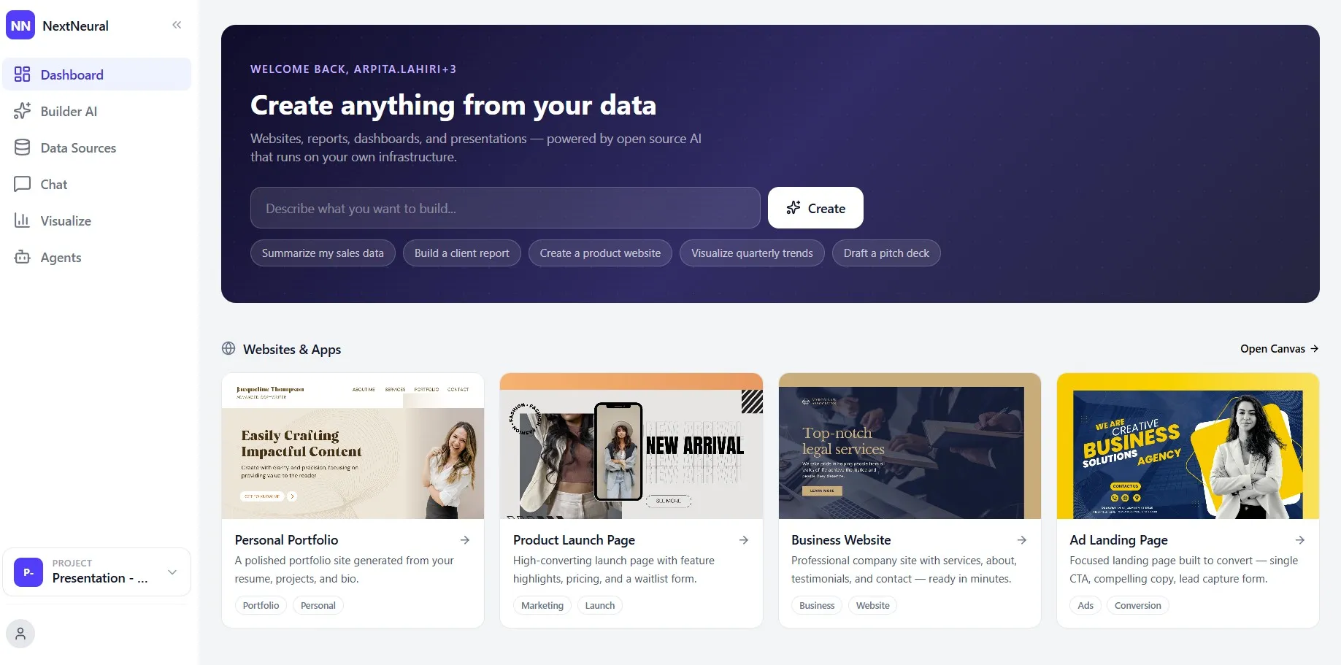Focus the 'Describe what you want to build' field

click(505, 208)
